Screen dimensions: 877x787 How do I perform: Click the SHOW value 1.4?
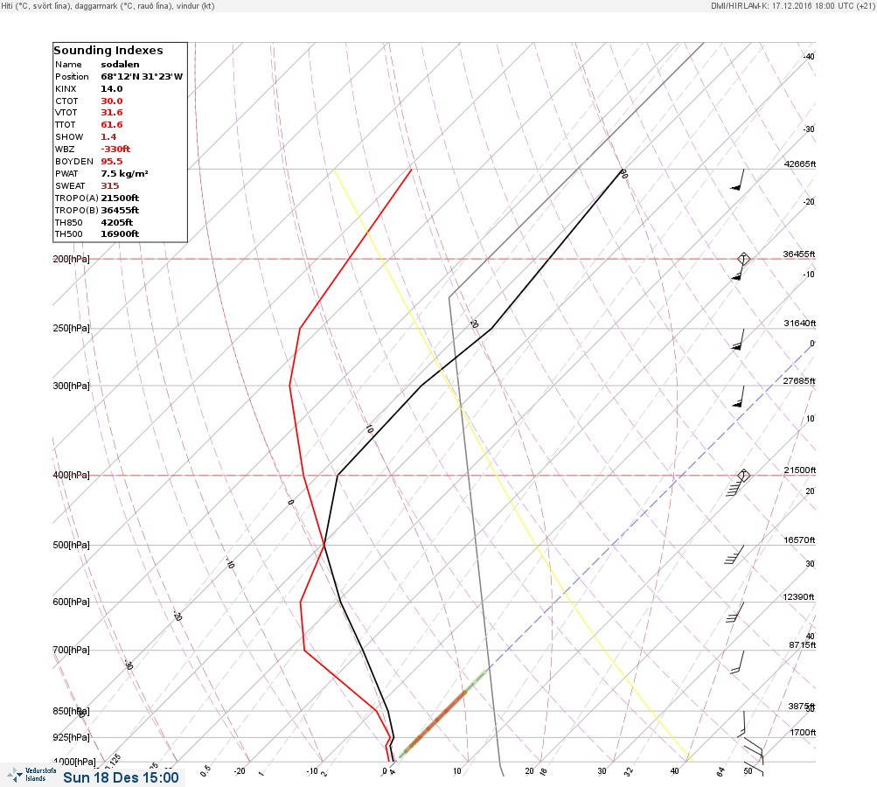click(x=108, y=137)
